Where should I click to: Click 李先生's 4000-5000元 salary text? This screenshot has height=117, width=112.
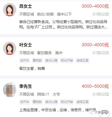(95, 86)
